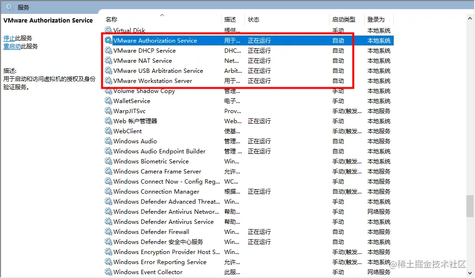Viewport: 475px width, 278px height.
Task: Select VMware USB Arbitration Service name
Action: (x=158, y=71)
